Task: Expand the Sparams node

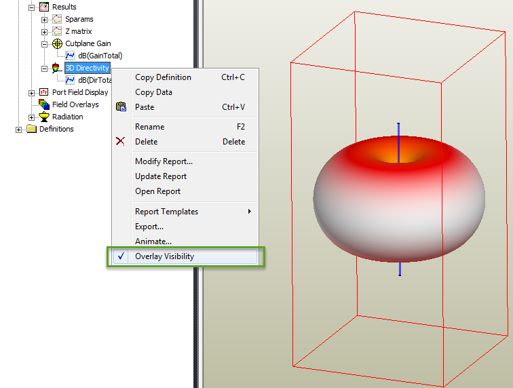Action: point(44,20)
